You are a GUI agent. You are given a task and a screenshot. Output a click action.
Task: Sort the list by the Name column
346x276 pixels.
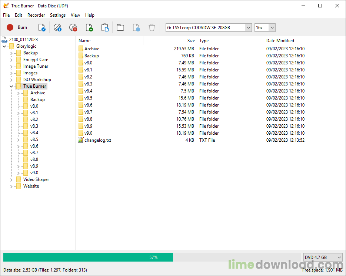click(x=110, y=41)
